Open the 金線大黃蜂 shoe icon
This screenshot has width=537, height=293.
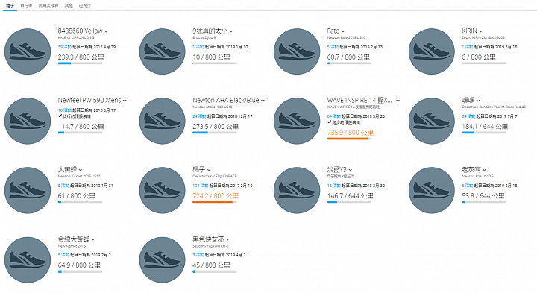28,259
